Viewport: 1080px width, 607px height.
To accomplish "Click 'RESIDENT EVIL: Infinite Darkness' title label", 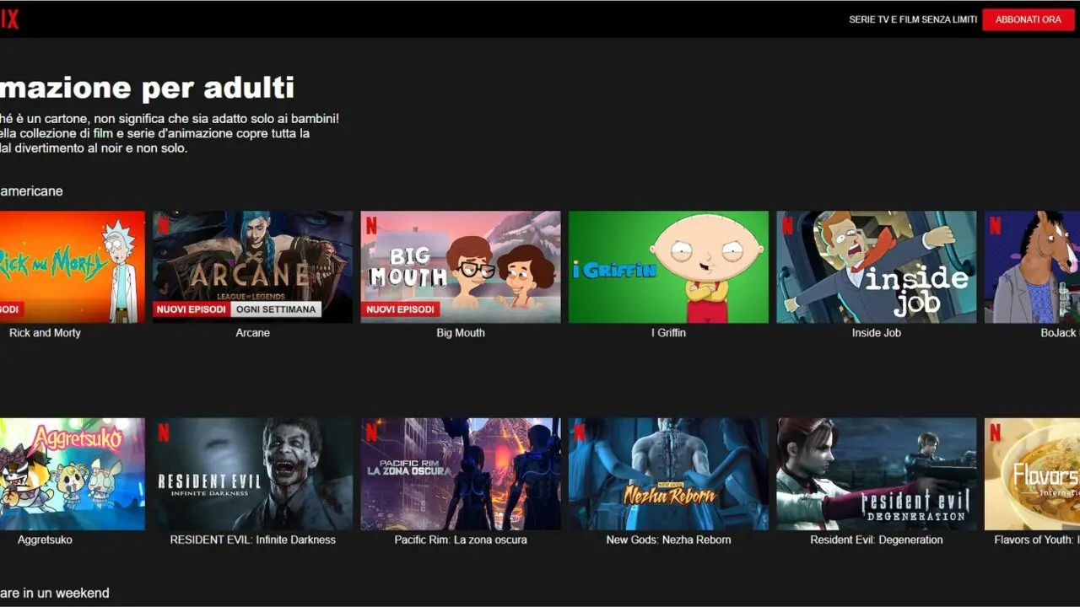I will (252, 540).
